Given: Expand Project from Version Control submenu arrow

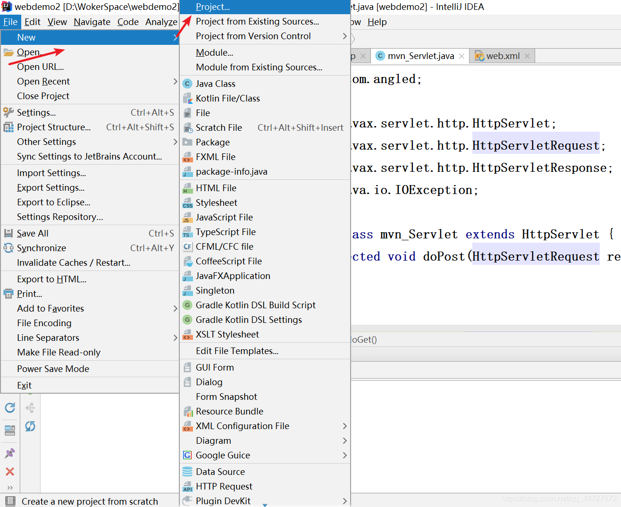Looking at the screenshot, I should tap(344, 36).
